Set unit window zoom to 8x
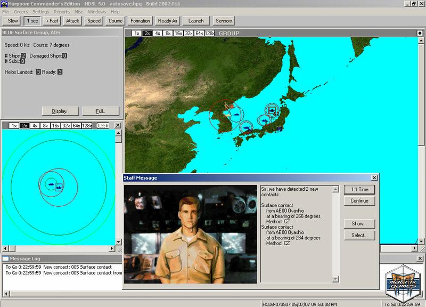 45,126
